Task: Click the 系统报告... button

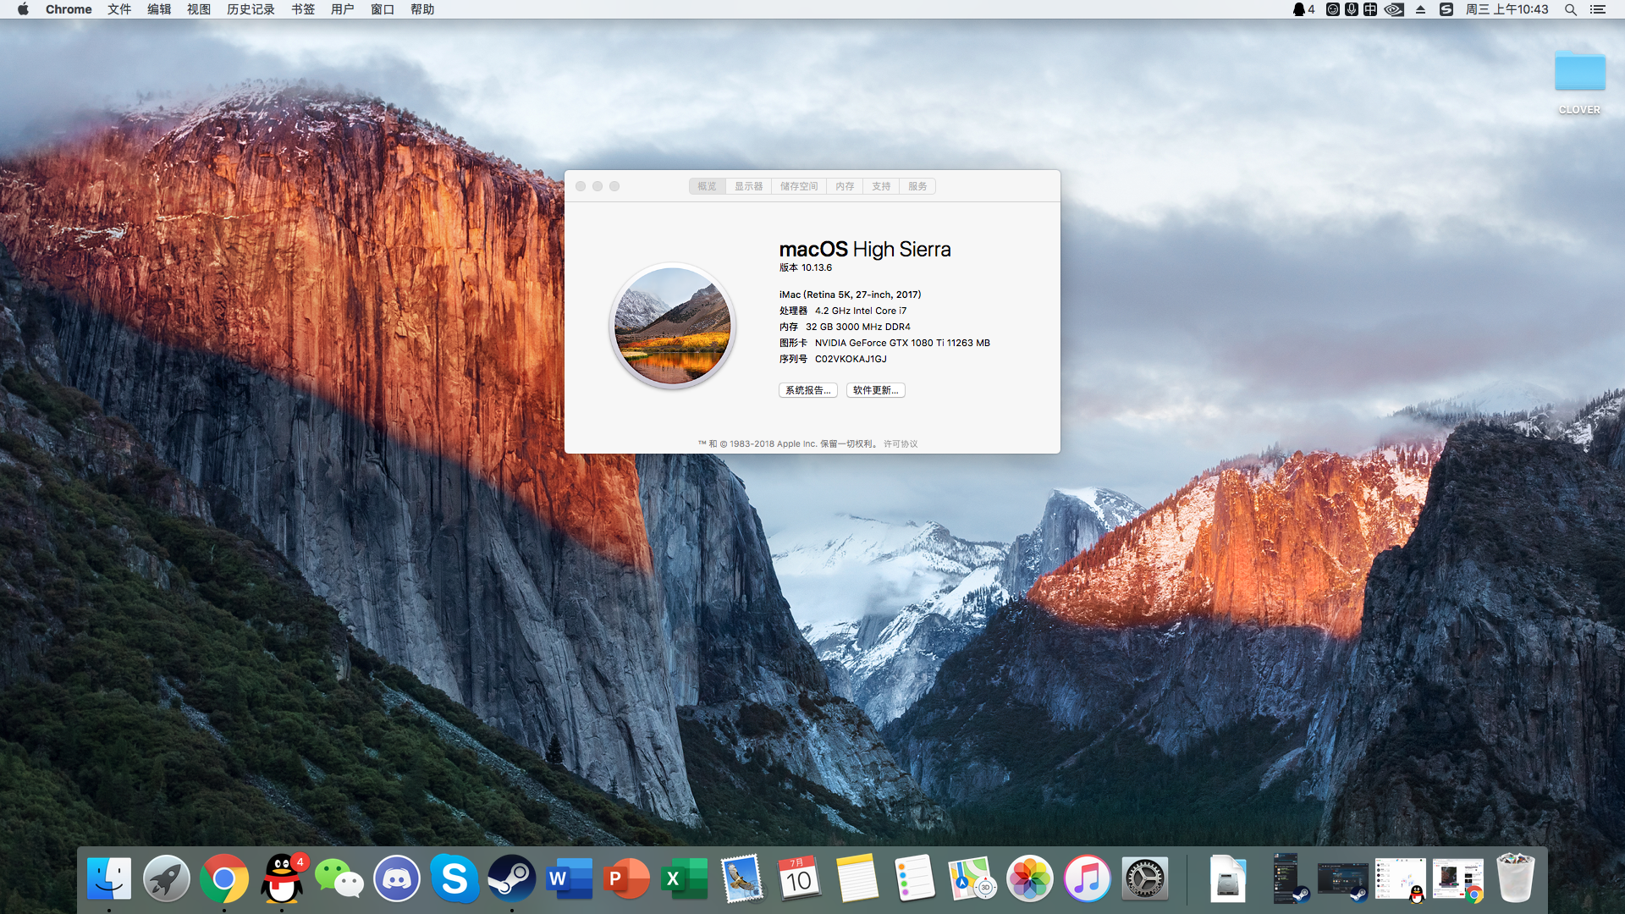Action: pos(807,390)
